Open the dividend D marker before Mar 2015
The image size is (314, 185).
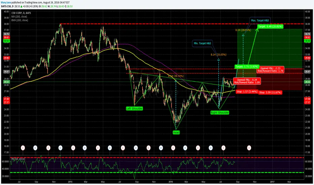click(x=85, y=148)
